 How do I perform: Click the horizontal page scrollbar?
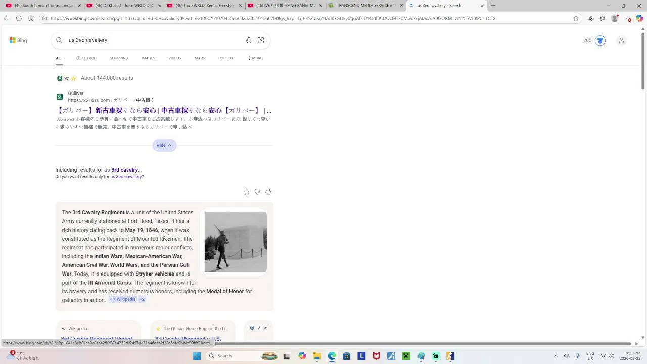click(x=317, y=344)
